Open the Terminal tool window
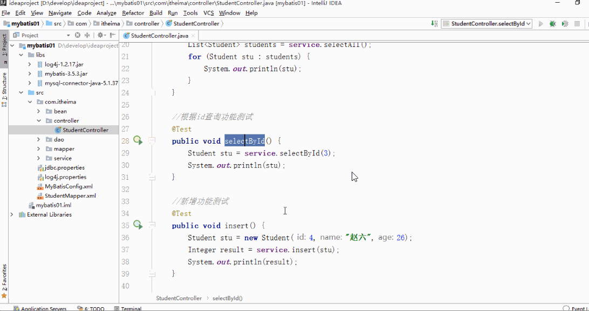This screenshot has width=589, height=311. [132, 308]
